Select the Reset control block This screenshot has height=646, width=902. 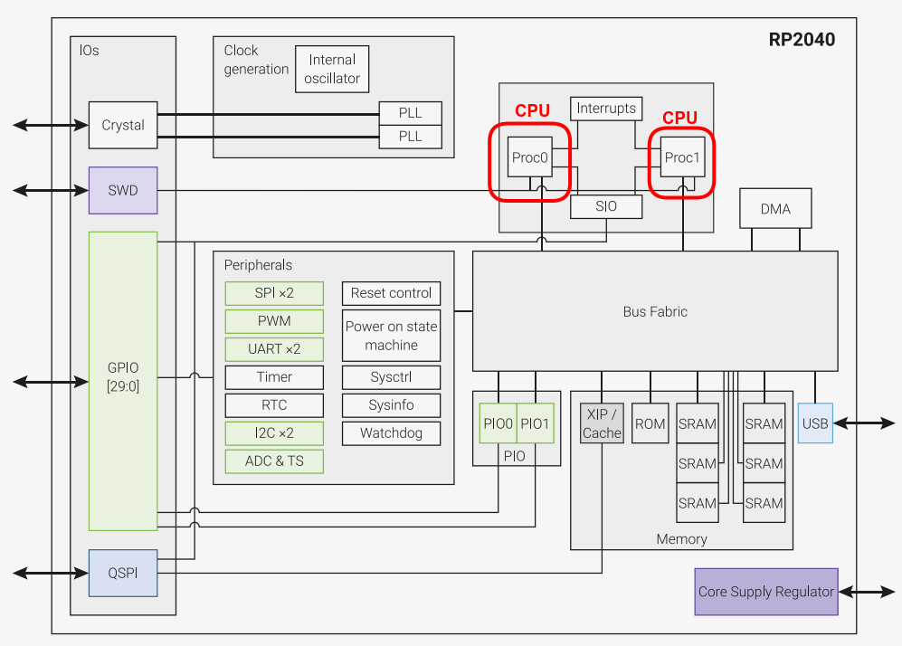pyautogui.click(x=391, y=293)
